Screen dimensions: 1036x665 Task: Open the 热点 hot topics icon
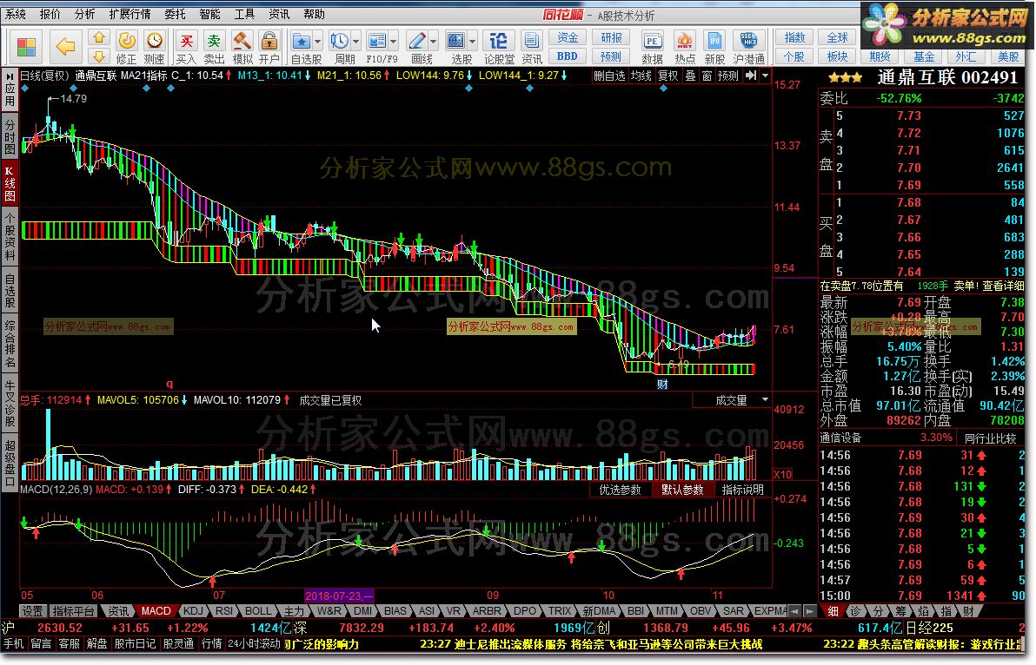[685, 48]
